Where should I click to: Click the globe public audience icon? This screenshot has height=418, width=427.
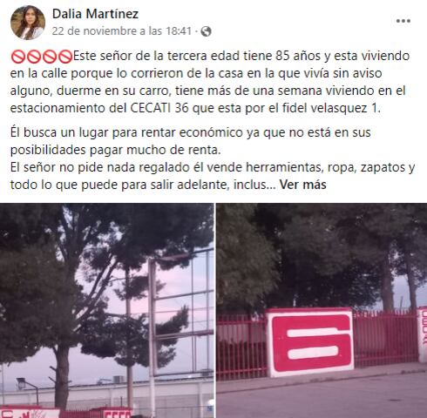(206, 31)
